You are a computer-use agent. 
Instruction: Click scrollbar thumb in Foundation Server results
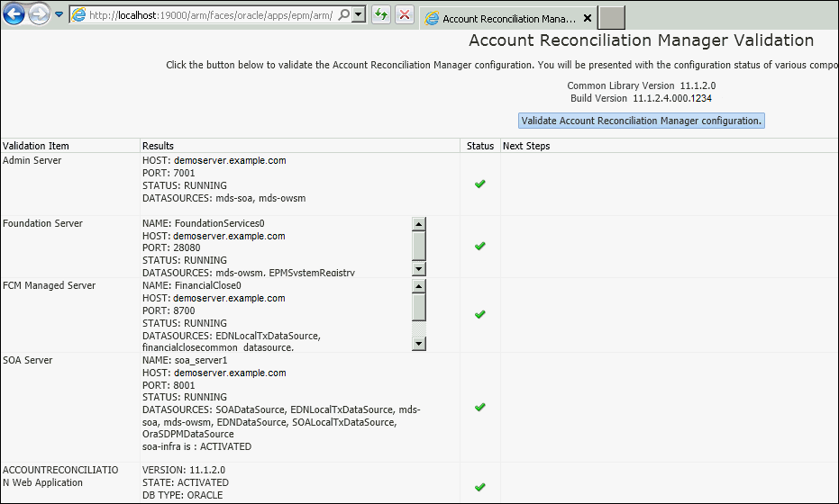(419, 246)
